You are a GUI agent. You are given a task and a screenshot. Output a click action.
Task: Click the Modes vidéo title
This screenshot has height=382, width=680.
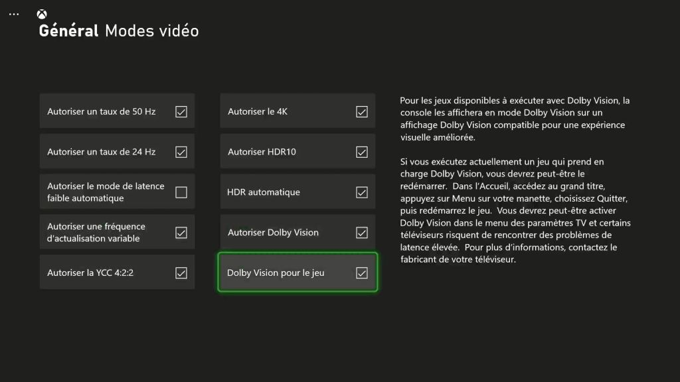tap(152, 31)
